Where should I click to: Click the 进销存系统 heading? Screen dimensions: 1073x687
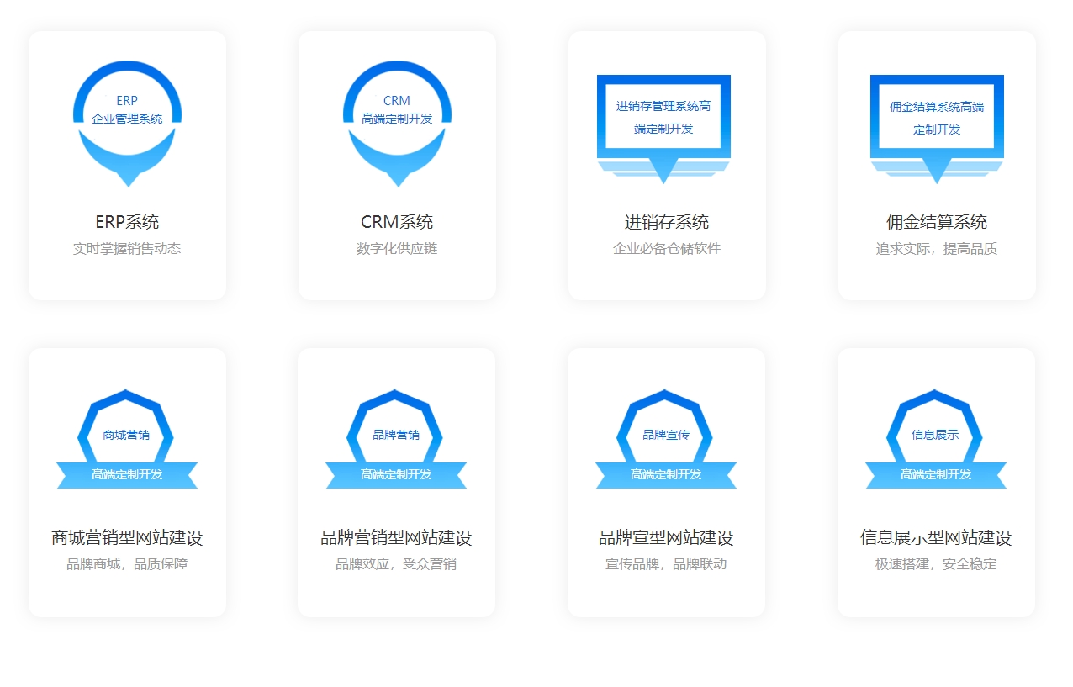click(667, 222)
